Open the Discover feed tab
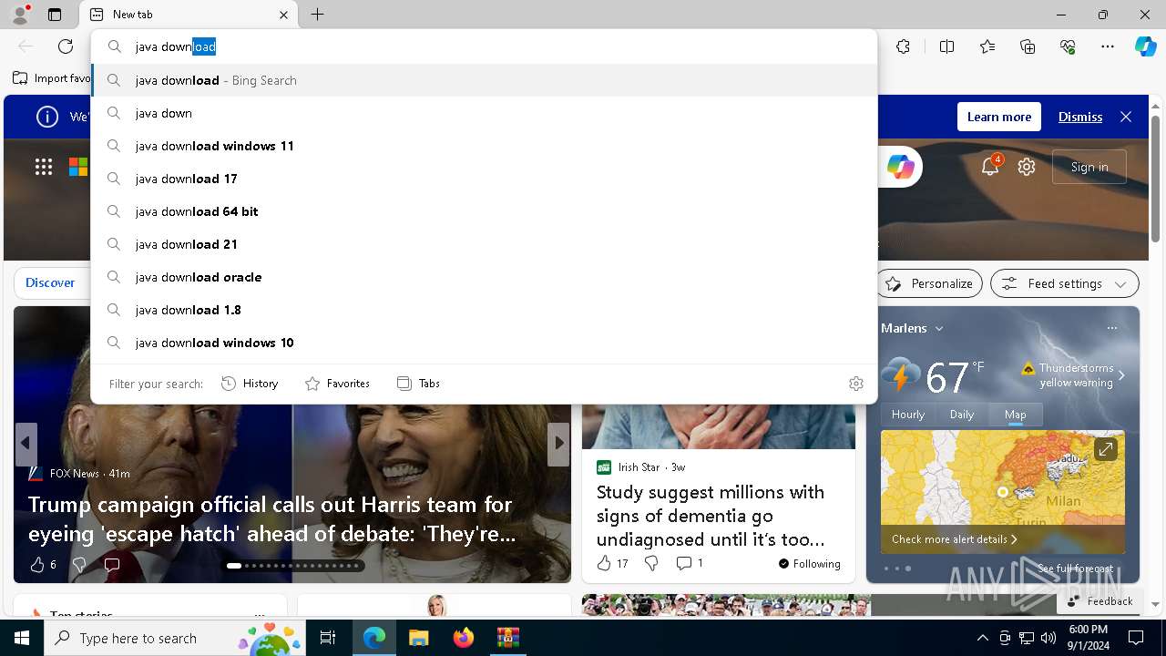Screen dimensions: 1166x656 click(50, 282)
